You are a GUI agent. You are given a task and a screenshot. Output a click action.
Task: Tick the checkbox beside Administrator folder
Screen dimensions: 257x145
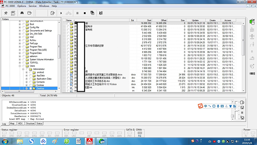27,69
